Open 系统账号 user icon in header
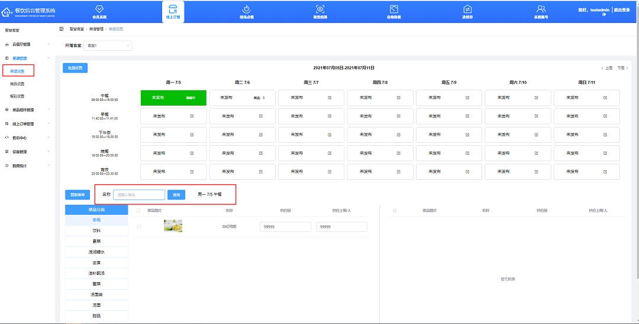 point(541,9)
